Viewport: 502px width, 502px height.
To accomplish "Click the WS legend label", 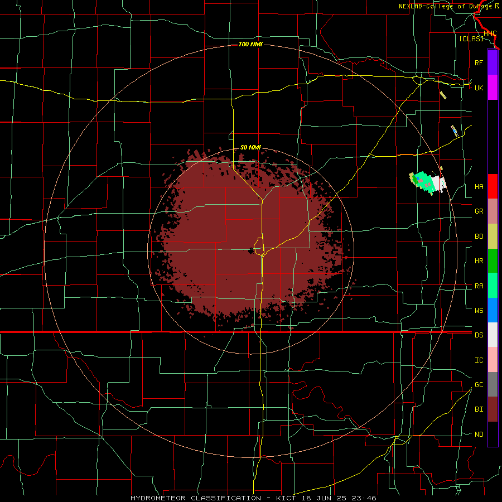I will click(479, 310).
